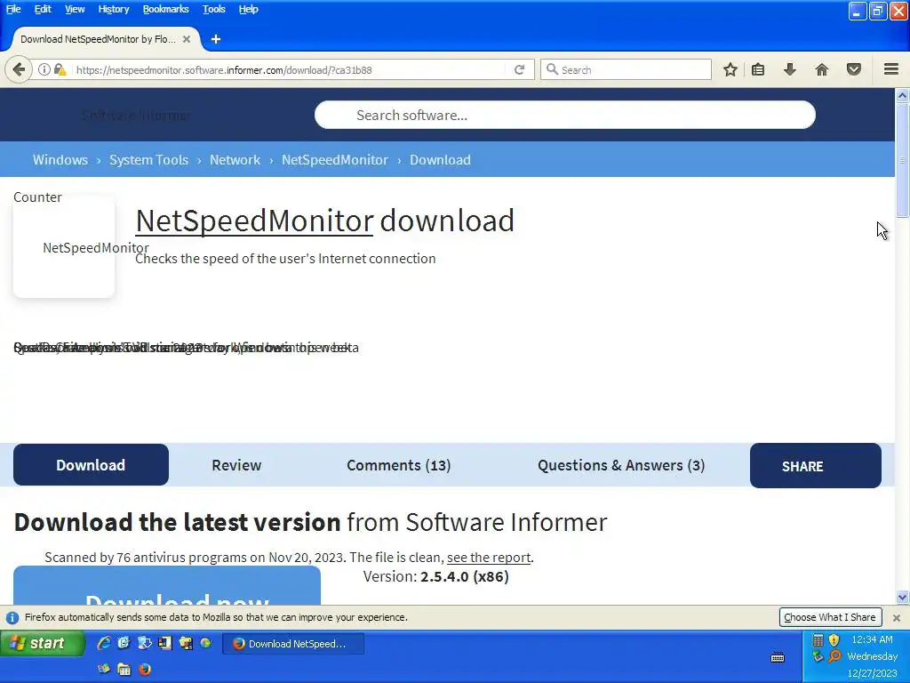Screen dimensions: 910x683
Task: Click the safely remove hardware tray icon
Action: [x=818, y=657]
